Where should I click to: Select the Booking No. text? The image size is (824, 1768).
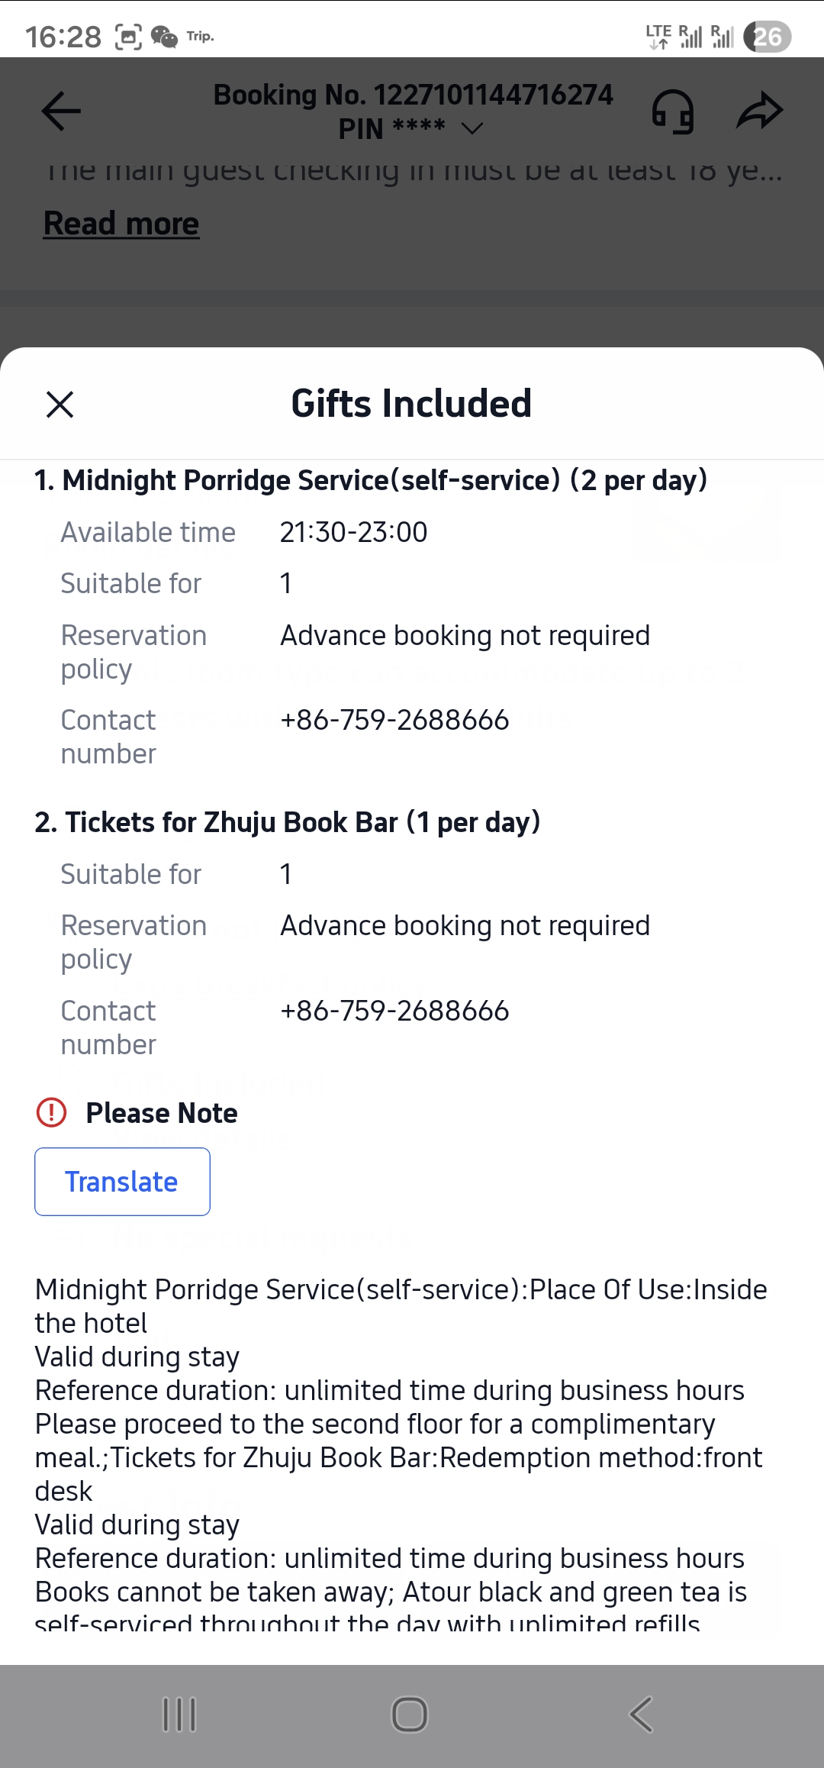[413, 95]
